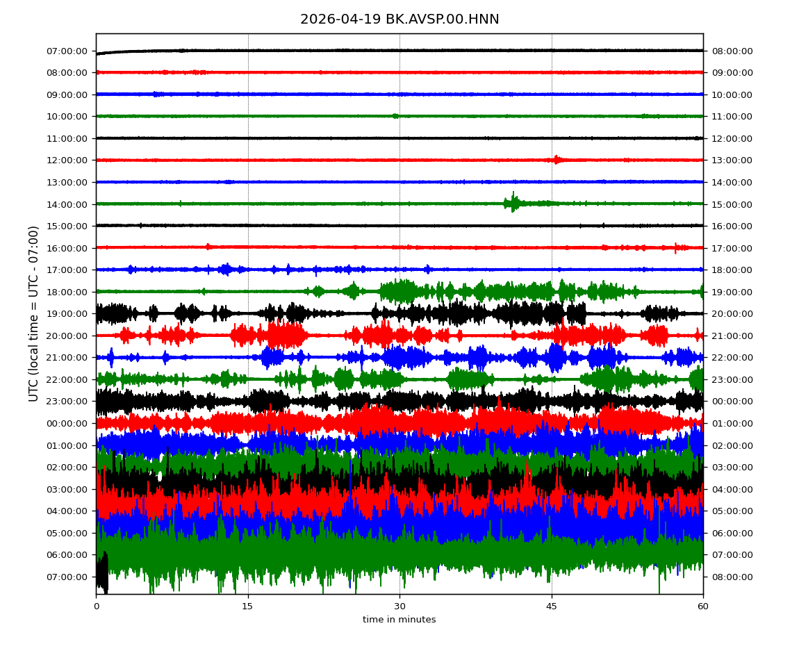Click the "time in minutes" x-axis label
Image resolution: width=799 pixels, height=660 pixels.
coord(400,620)
